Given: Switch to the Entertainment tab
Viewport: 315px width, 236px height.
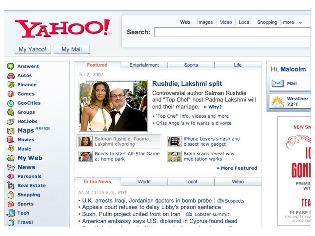Looking at the screenshot, I should coord(144,65).
